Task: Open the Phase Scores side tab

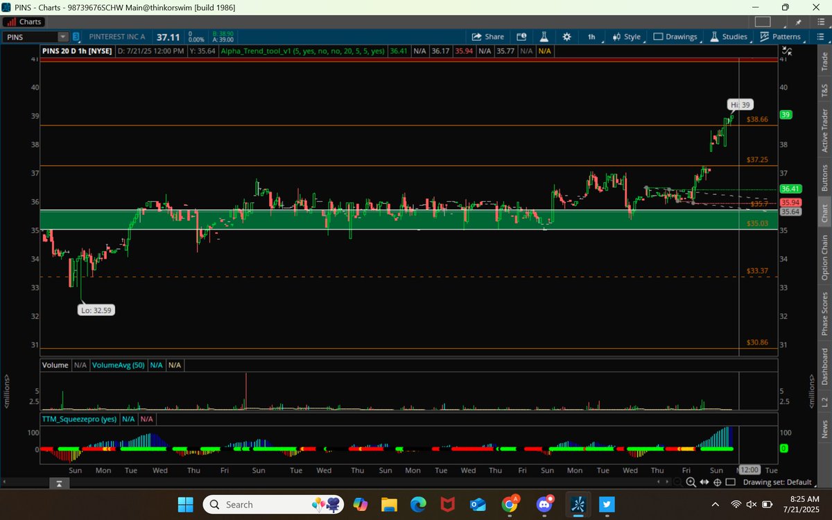Action: click(x=824, y=313)
